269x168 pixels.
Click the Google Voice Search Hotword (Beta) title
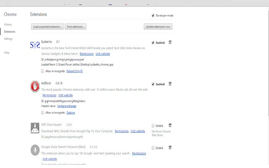[63, 147]
